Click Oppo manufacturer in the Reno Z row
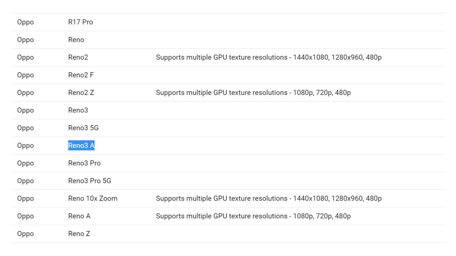The image size is (456, 256). [x=26, y=234]
